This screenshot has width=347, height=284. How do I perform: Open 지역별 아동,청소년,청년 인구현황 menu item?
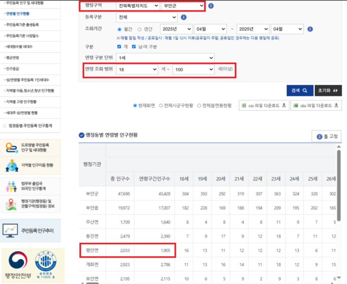[x=30, y=91]
